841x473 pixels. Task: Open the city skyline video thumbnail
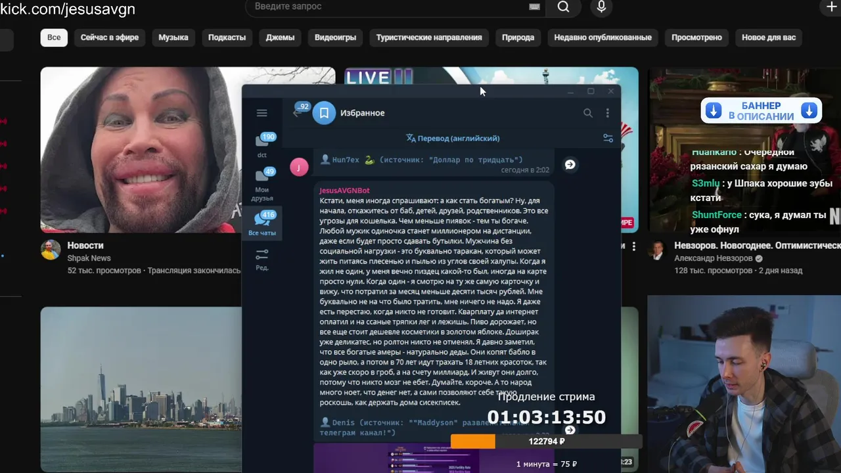pyautogui.click(x=141, y=389)
